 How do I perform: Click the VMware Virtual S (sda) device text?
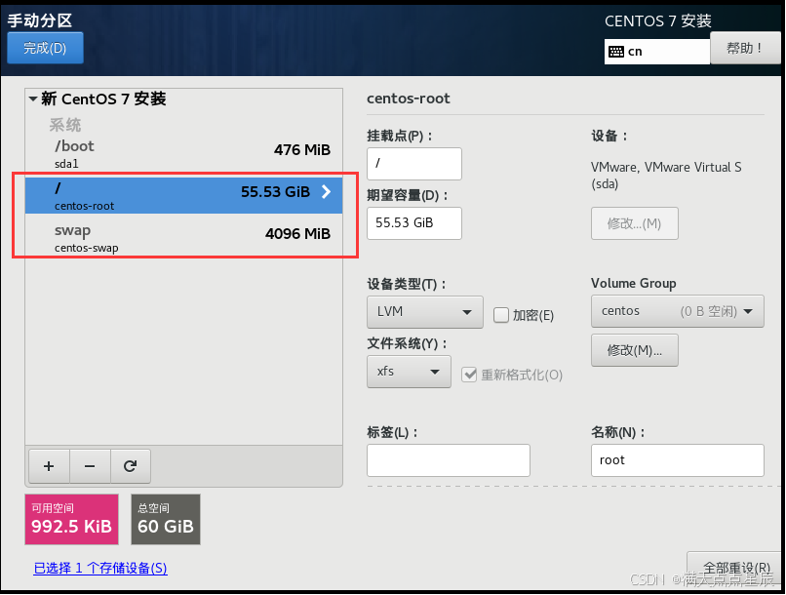[x=666, y=175]
